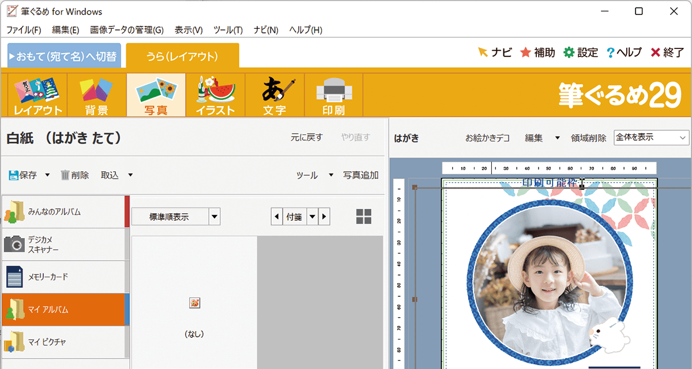The width and height of the screenshot is (692, 369).
Task: Open the 画像データの管理(G) menu
Action: coord(127,30)
